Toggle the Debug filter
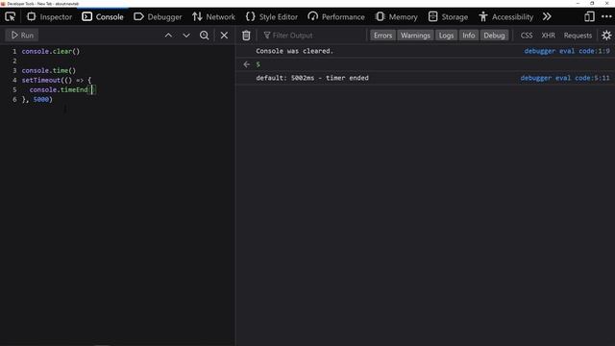 coord(494,36)
